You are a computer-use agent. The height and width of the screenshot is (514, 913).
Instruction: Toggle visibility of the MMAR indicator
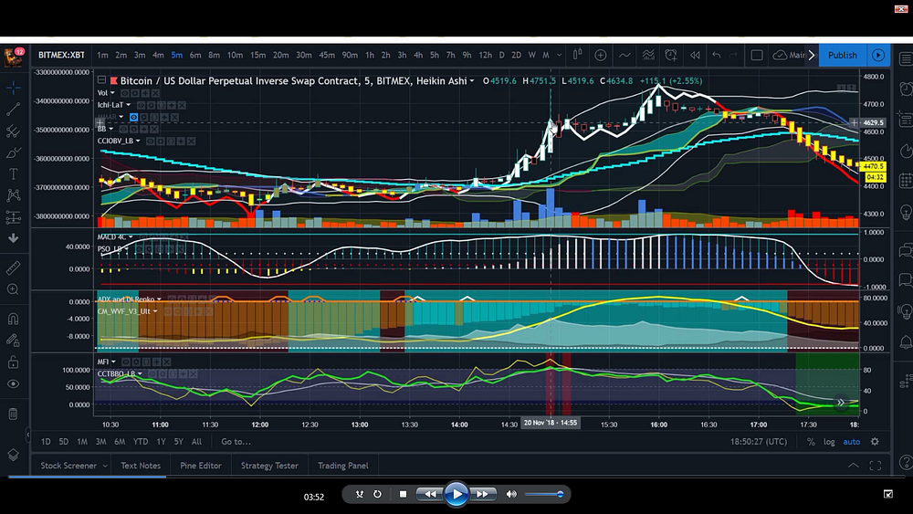point(133,118)
